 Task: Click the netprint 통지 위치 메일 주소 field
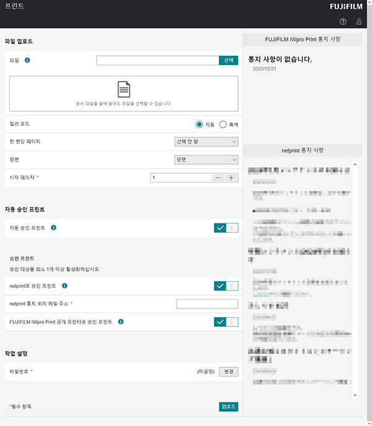pos(207,304)
